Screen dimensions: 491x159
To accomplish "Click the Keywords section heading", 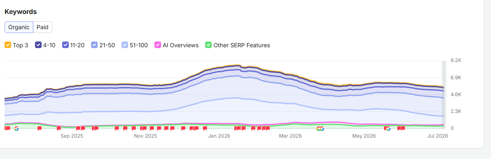I will [x=21, y=12].
